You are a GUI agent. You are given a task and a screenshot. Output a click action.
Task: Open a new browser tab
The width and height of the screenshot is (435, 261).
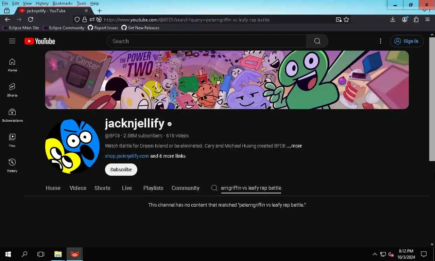99,11
